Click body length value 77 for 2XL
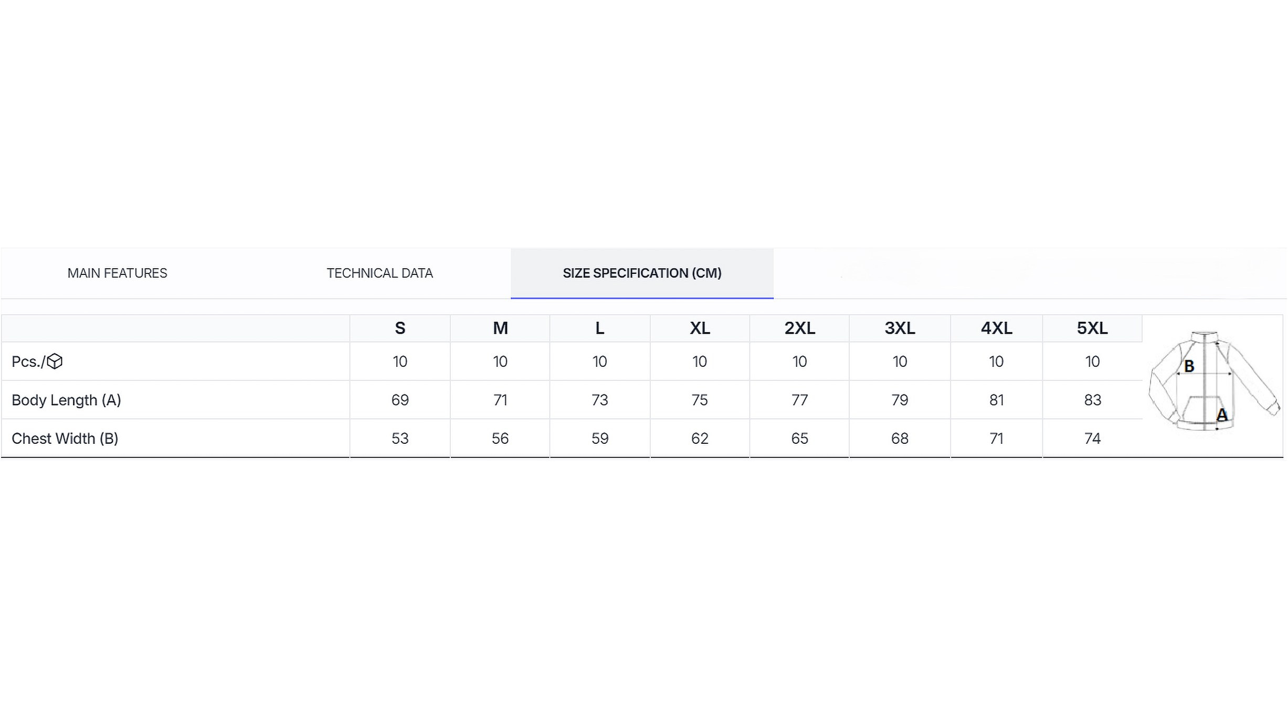This screenshot has height=724, width=1288. tap(799, 400)
